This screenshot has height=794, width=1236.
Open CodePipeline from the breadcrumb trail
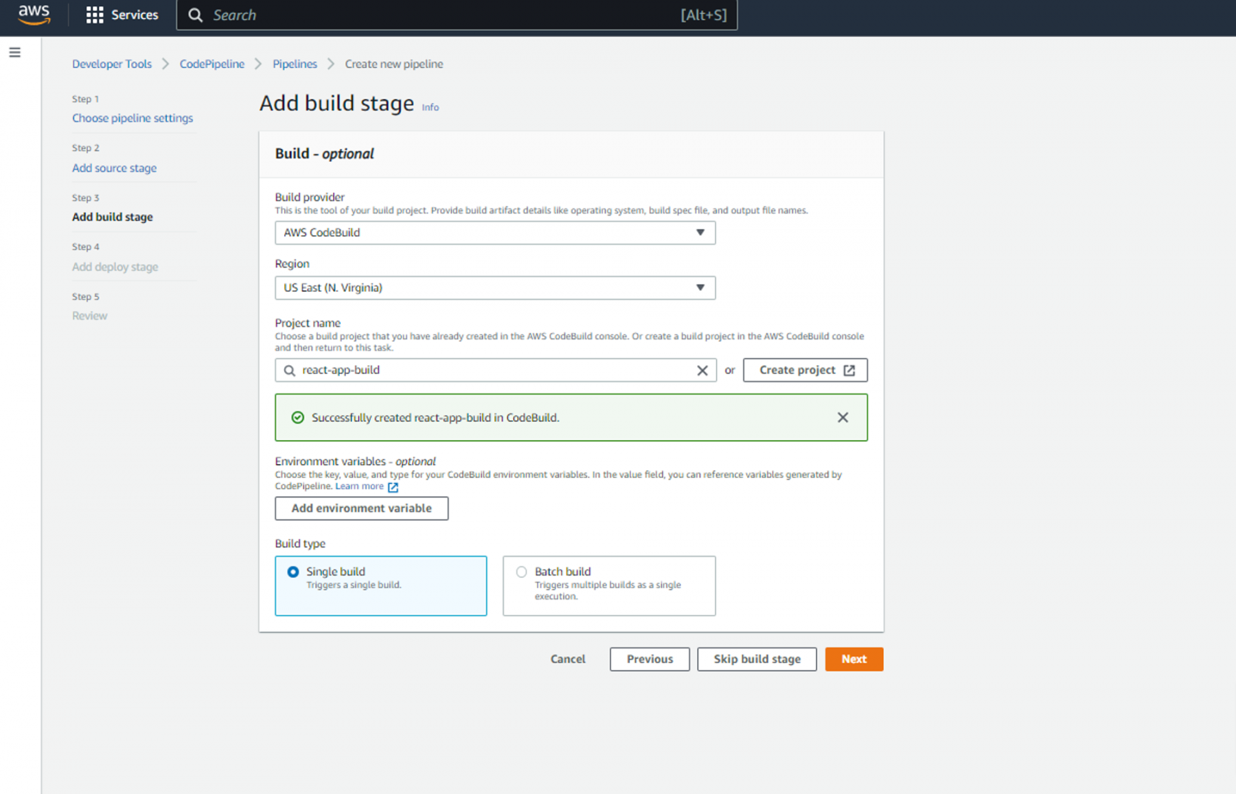click(x=211, y=64)
